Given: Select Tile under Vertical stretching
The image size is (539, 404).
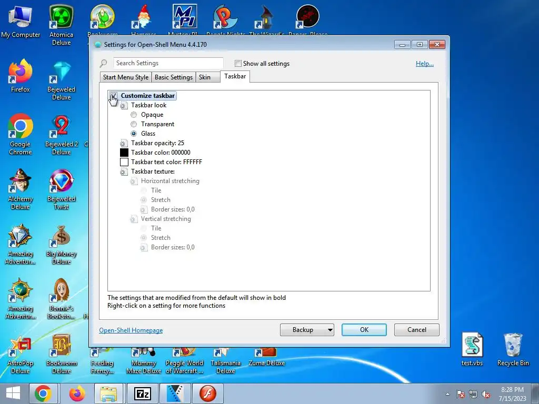Looking at the screenshot, I should [x=144, y=228].
